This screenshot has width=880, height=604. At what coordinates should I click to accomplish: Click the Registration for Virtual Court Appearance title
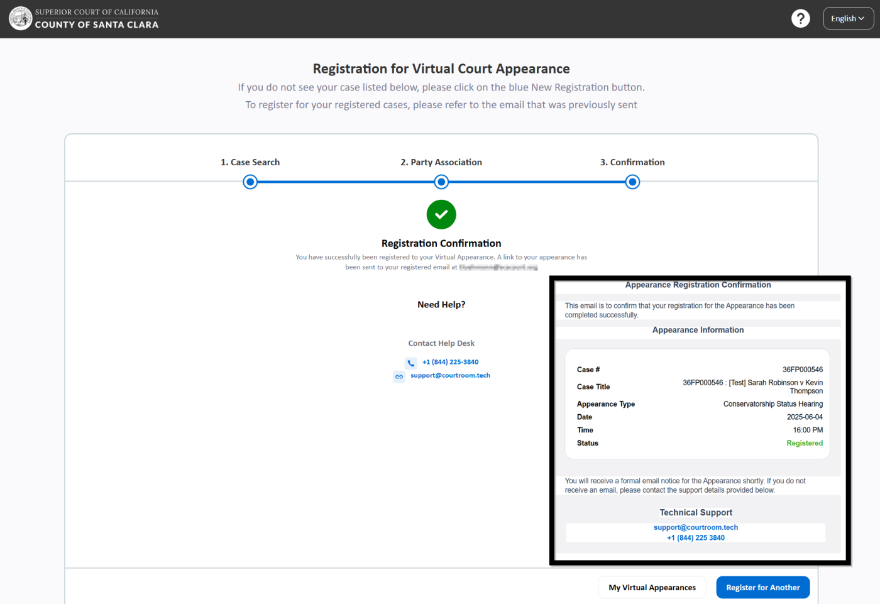click(x=441, y=69)
